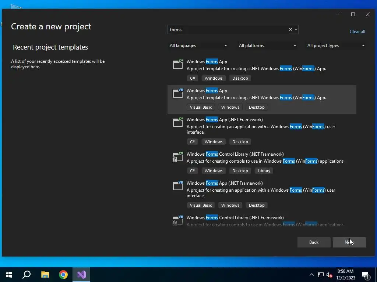This screenshot has width=377, height=282.
Task: Open Google Chrome from the taskbar
Action: click(x=63, y=275)
